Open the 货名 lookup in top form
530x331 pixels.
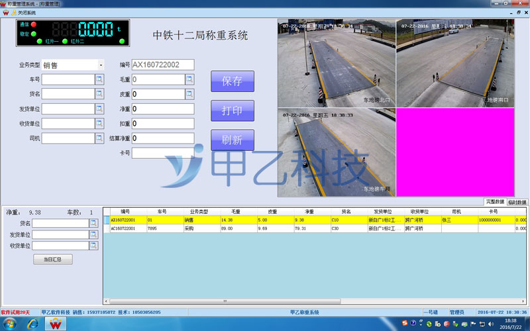pyautogui.click(x=99, y=94)
